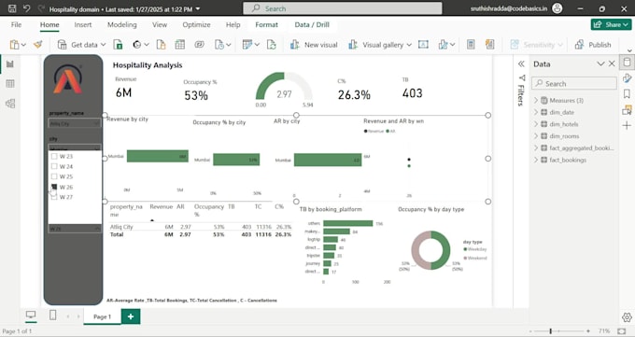This screenshot has height=337, width=635.
Task: Open the Selection pane icon on right rail
Action: coord(627,110)
